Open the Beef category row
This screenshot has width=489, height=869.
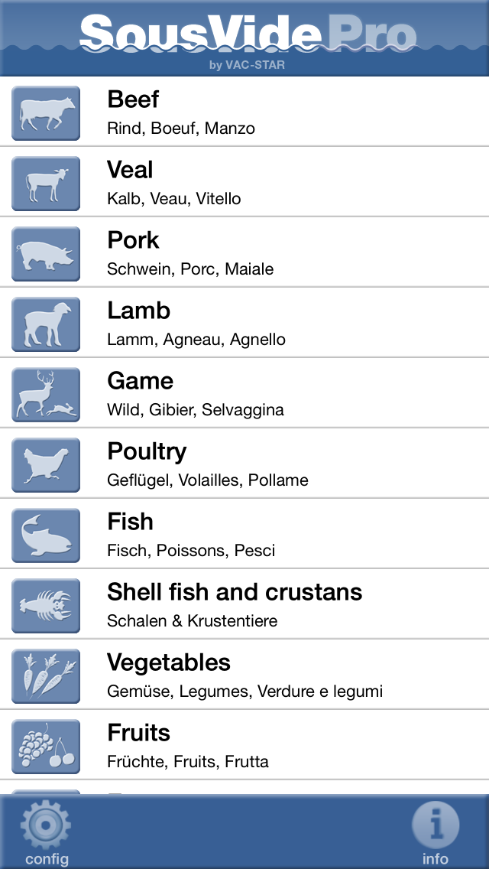click(290, 112)
